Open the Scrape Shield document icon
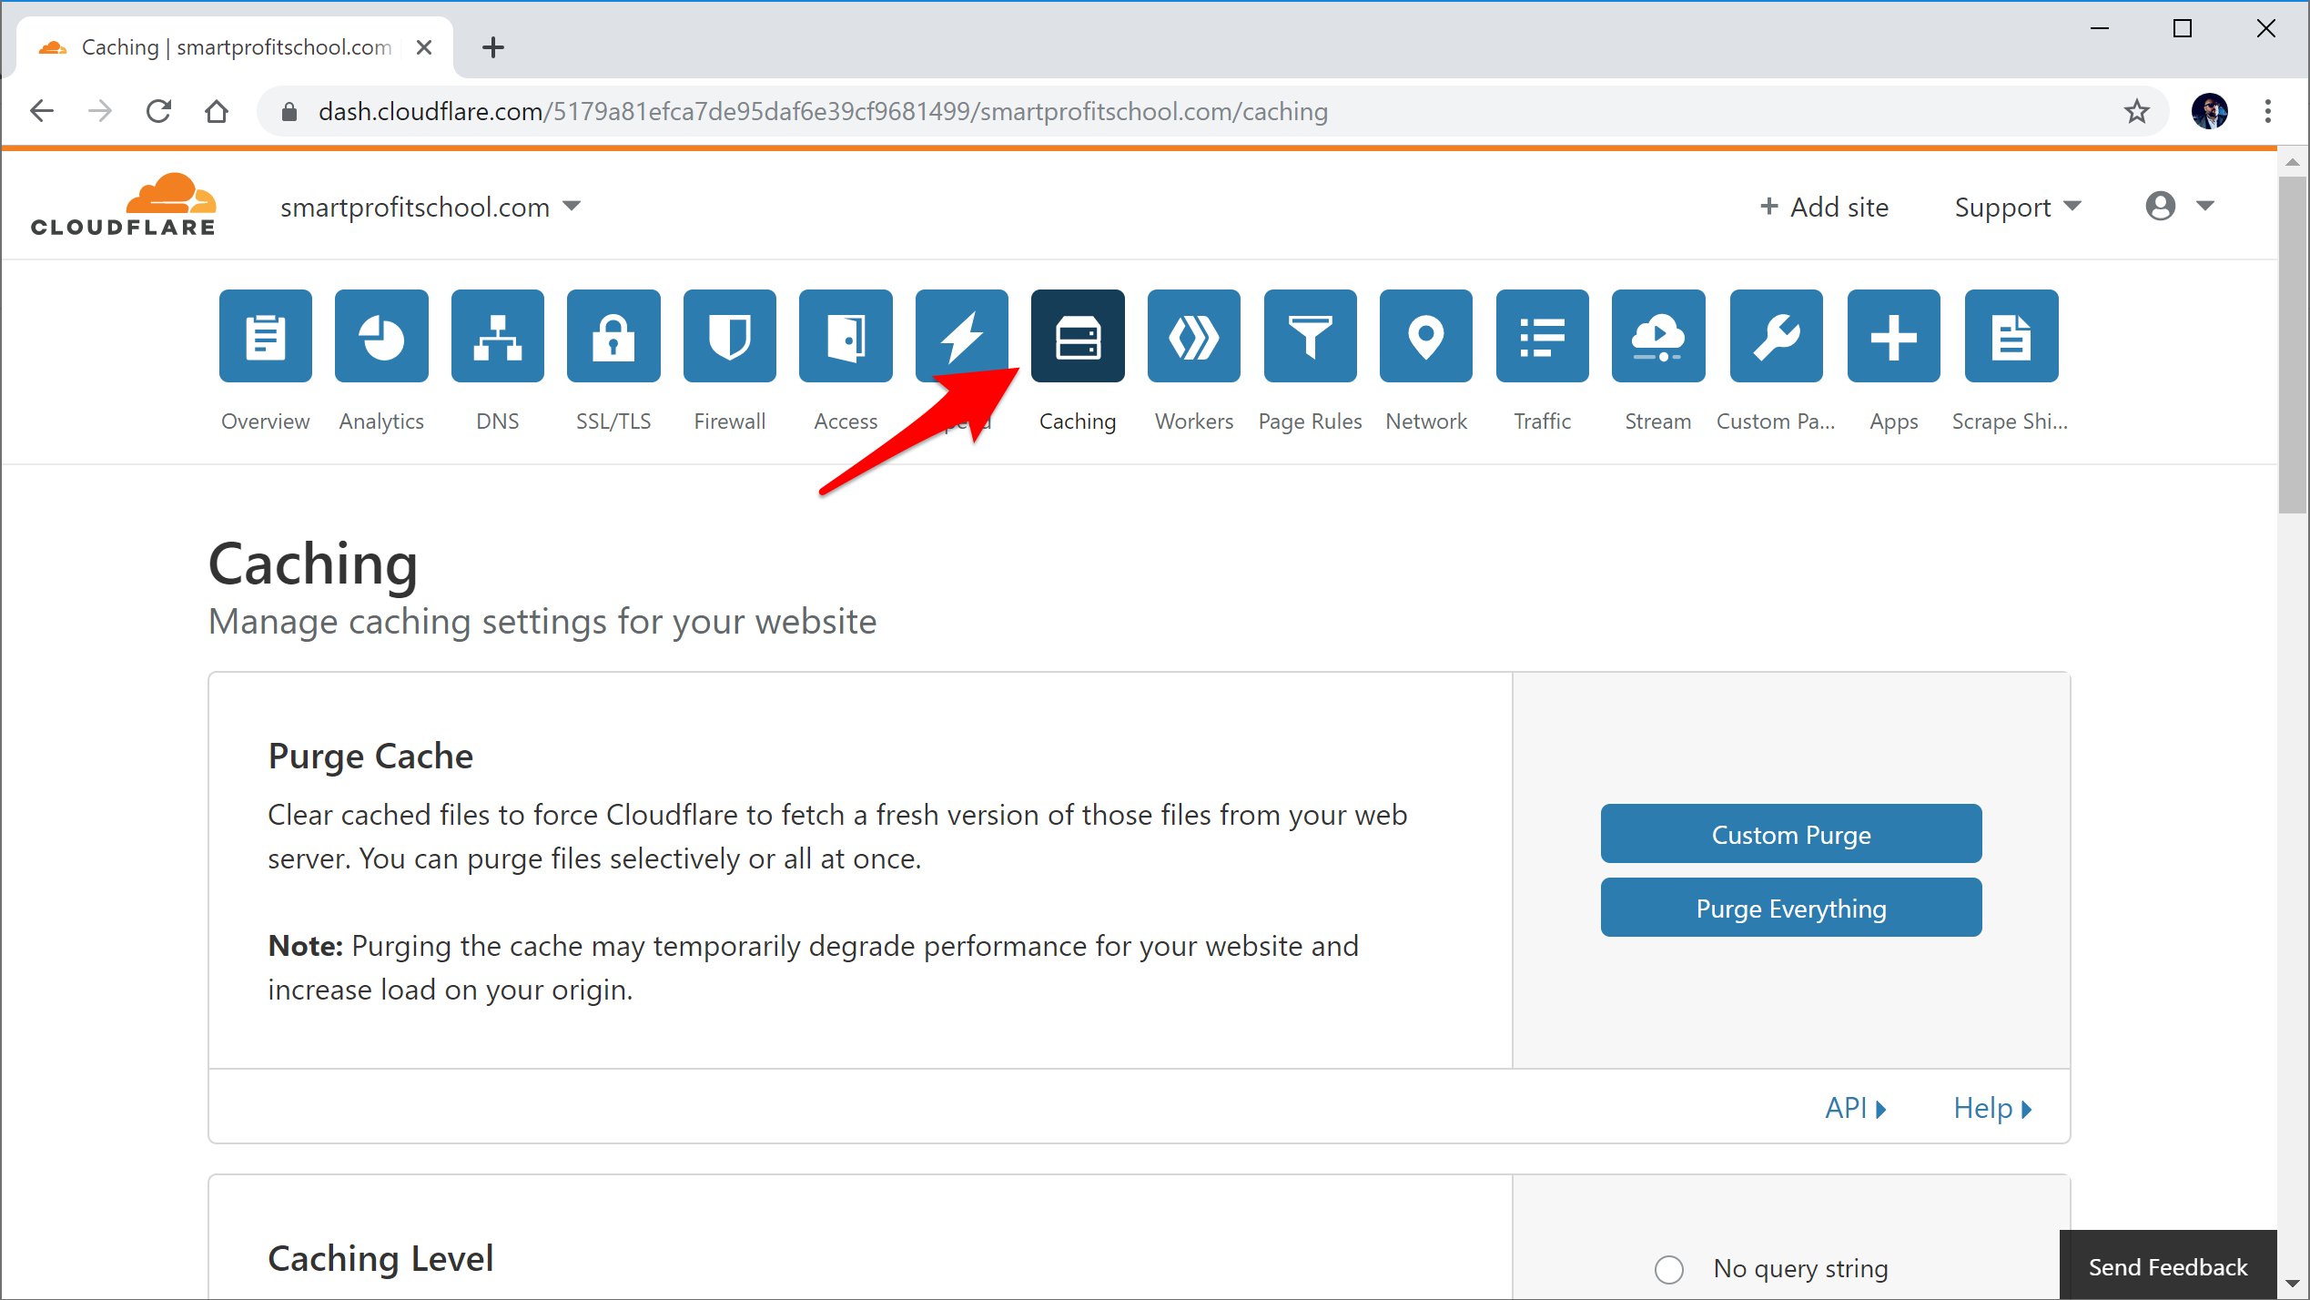The image size is (2310, 1300). pos(2011,336)
